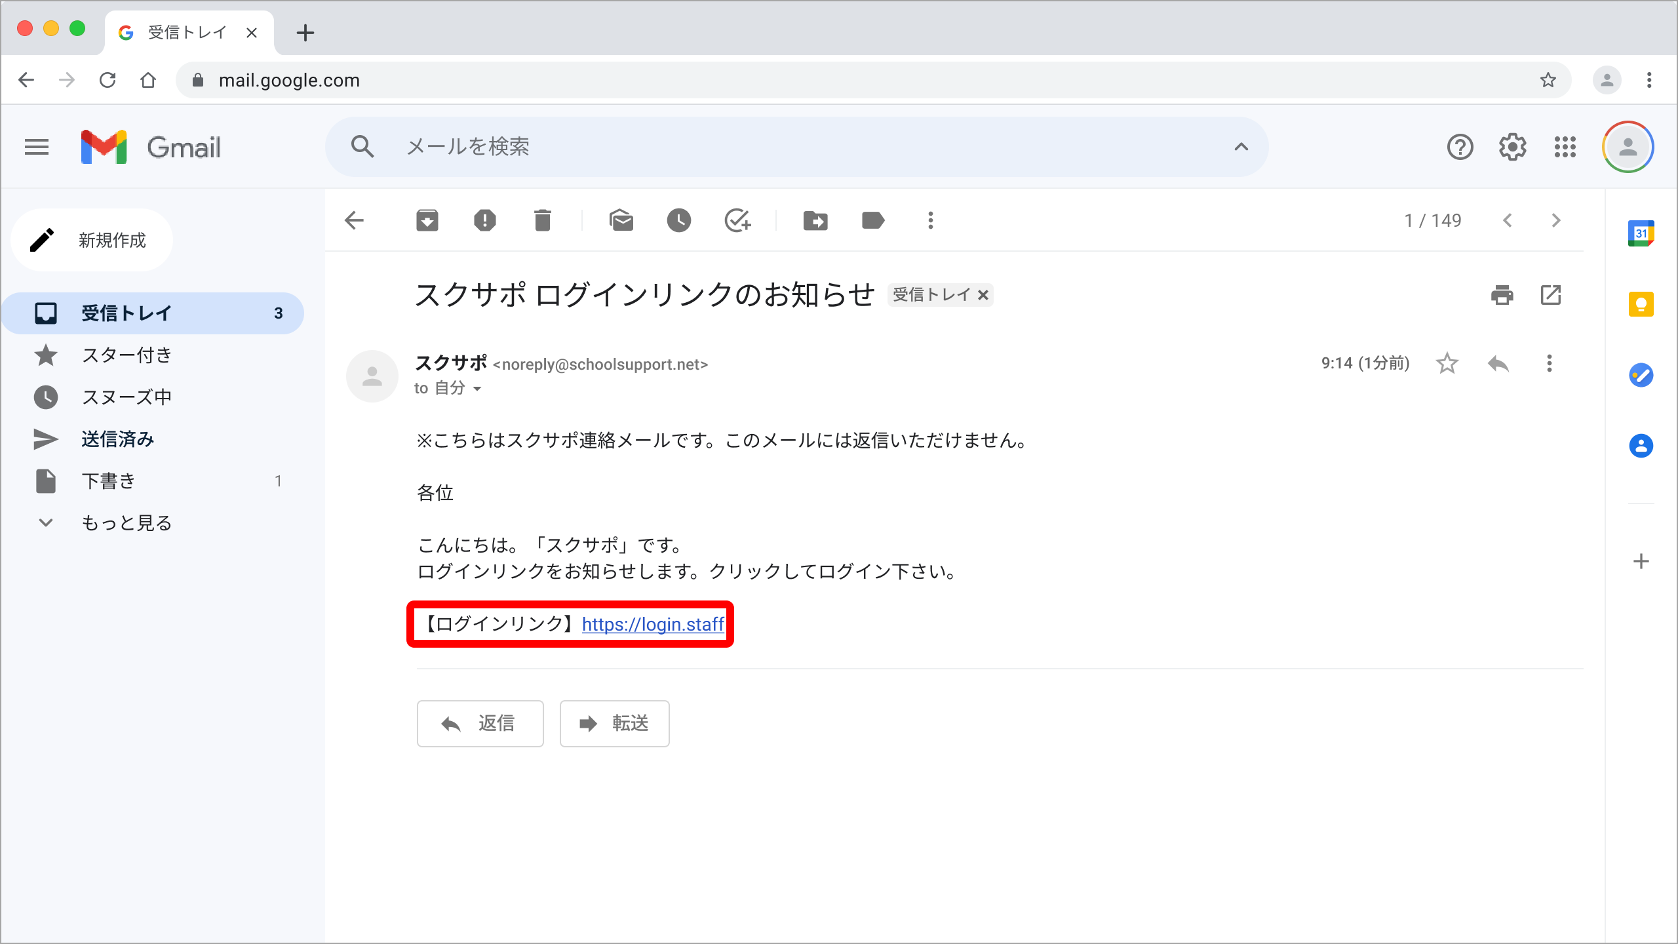Image resolution: width=1678 pixels, height=944 pixels.
Task: Open Gmail settings gear
Action: pos(1513,147)
